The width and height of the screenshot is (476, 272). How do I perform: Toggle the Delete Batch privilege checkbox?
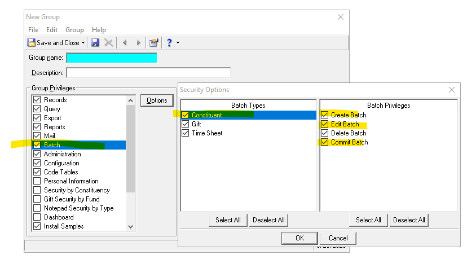click(x=324, y=133)
